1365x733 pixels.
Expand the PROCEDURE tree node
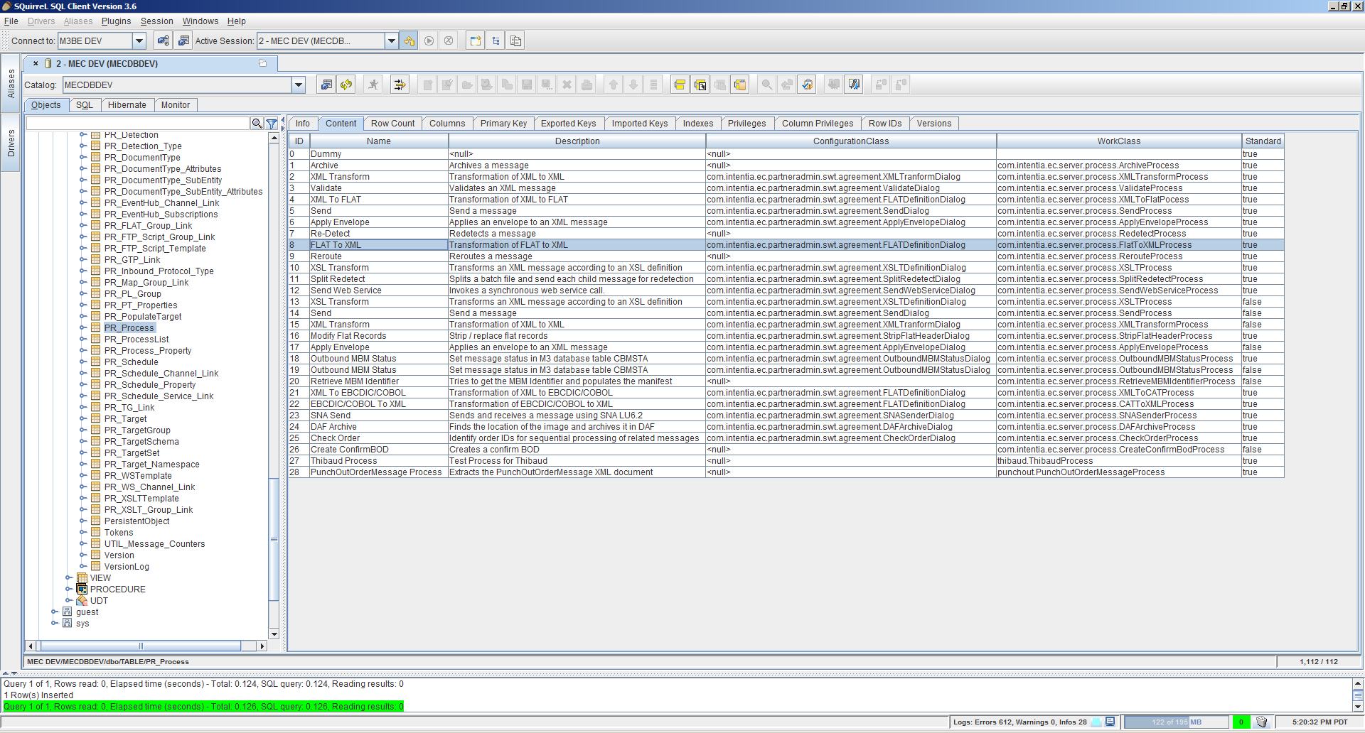coord(69,590)
